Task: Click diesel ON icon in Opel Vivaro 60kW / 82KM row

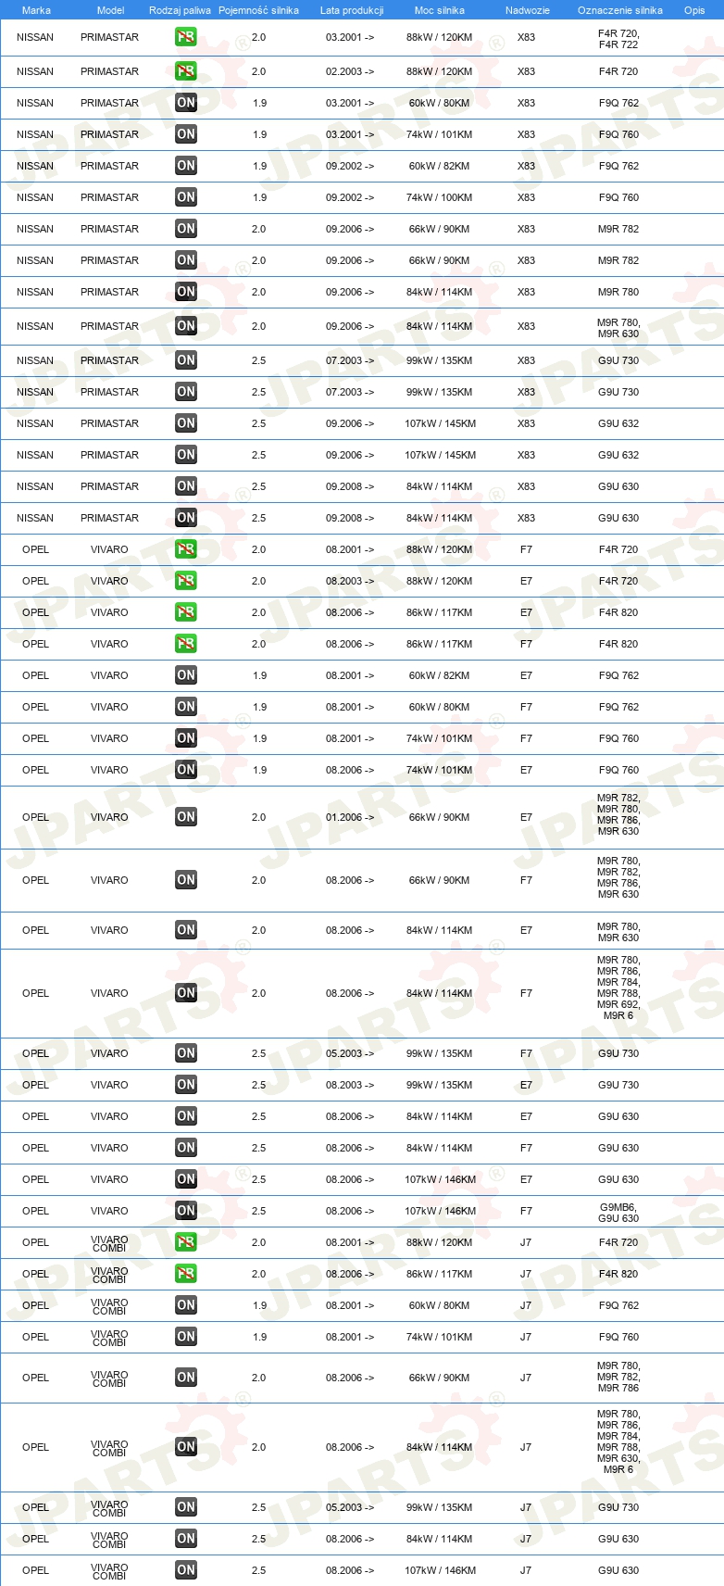Action: click(x=186, y=675)
